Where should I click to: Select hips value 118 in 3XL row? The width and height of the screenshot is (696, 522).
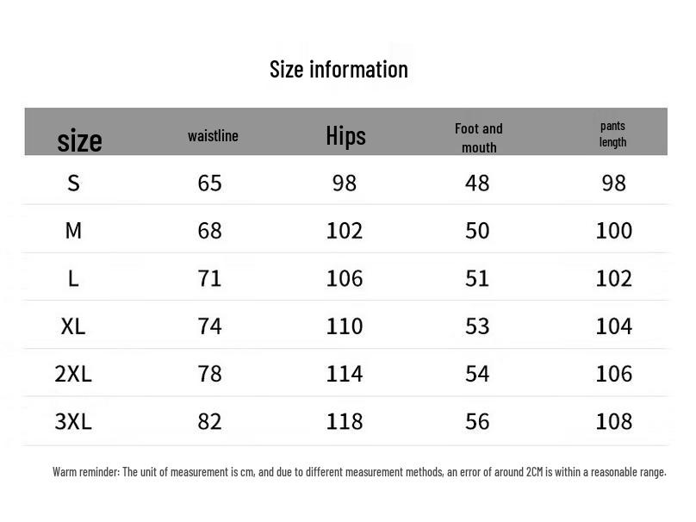point(345,421)
